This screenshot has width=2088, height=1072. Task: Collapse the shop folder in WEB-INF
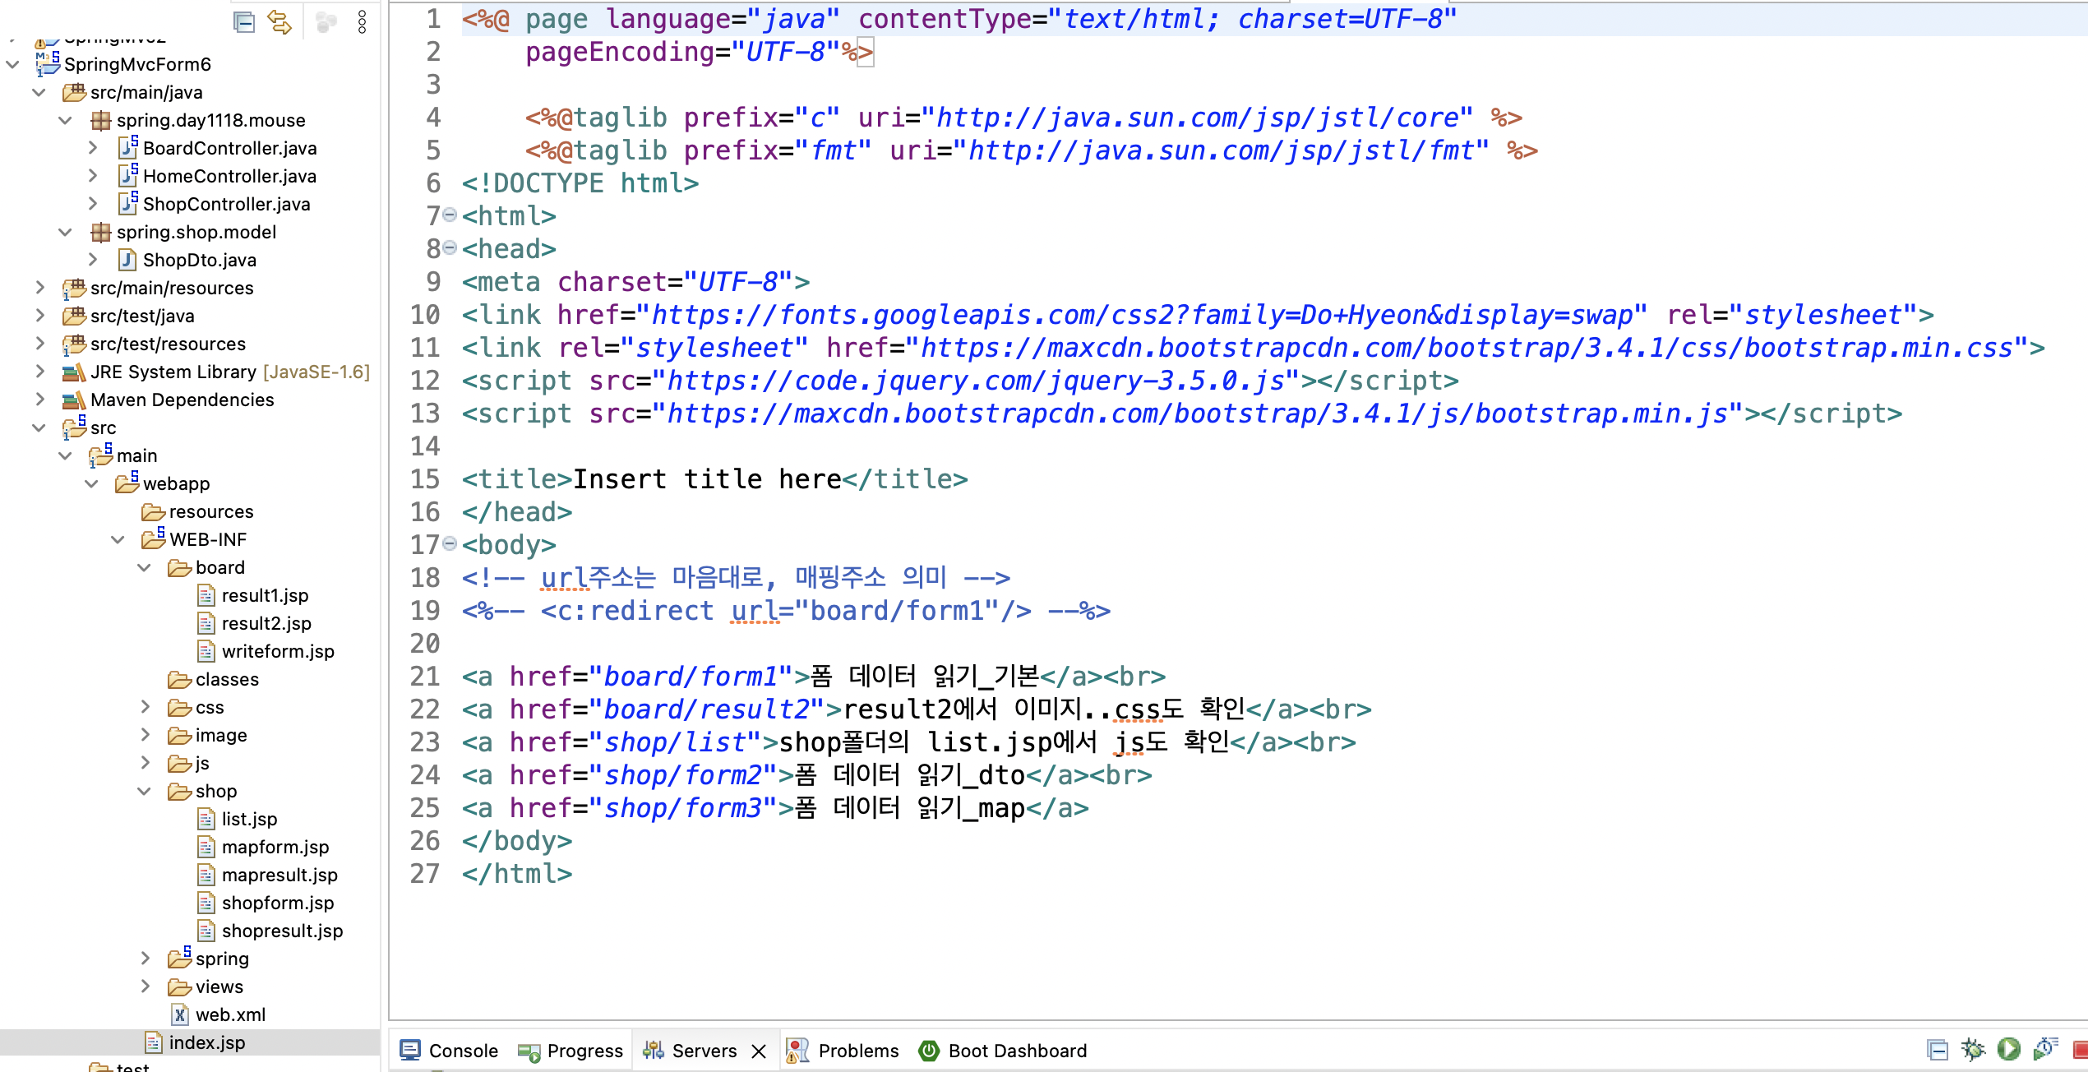(145, 791)
